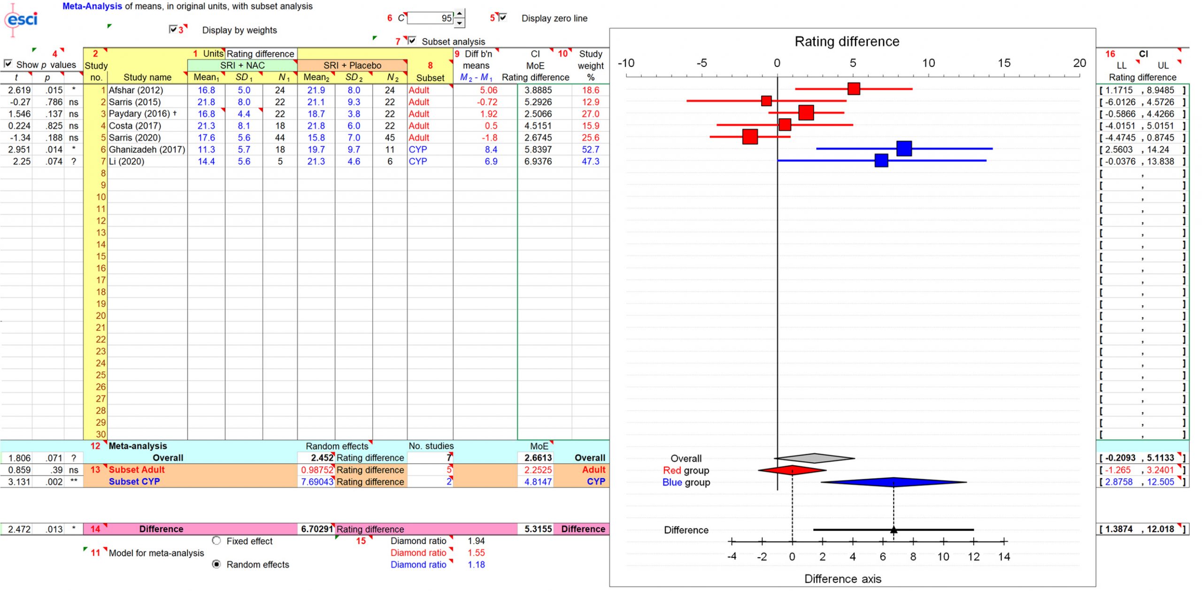The width and height of the screenshot is (1202, 597).
Task: Click the blue square marker for Ghanizadeh (2017)
Action: (x=903, y=148)
